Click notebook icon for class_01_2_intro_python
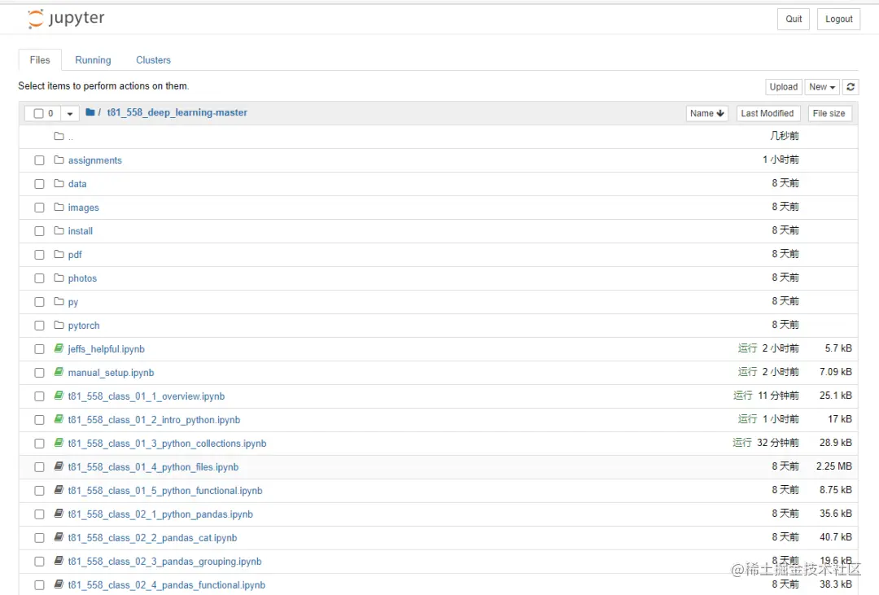Image resolution: width=879 pixels, height=595 pixels. pyautogui.click(x=59, y=419)
